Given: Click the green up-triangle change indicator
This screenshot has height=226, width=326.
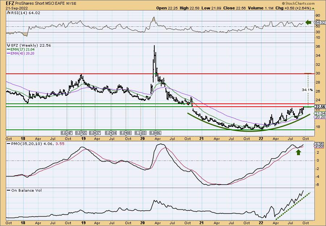Looking at the screenshot, I should pyautogui.click(x=313, y=8).
